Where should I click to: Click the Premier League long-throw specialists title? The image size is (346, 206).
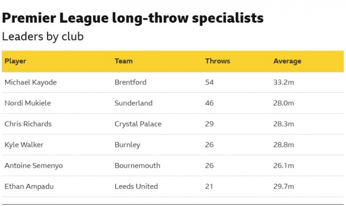pos(133,18)
